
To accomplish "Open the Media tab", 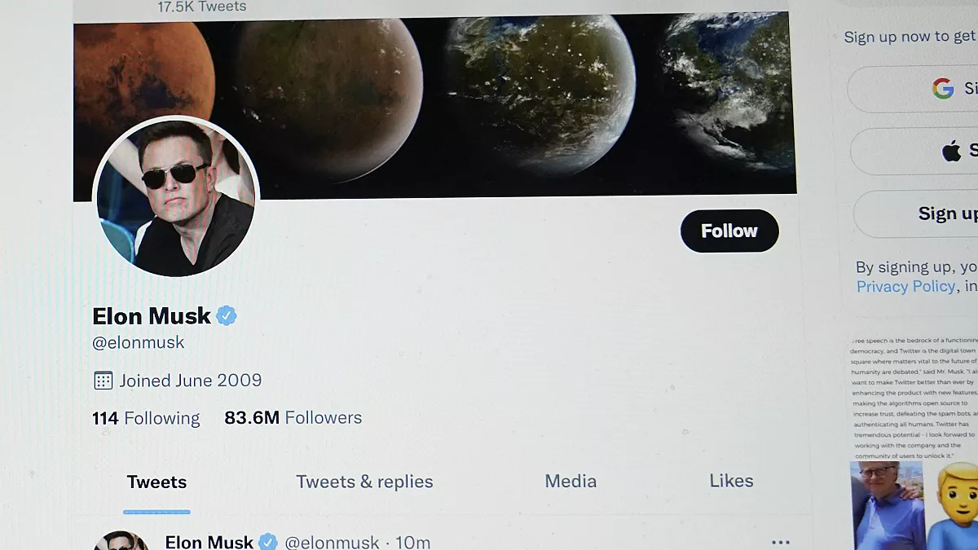I will pyautogui.click(x=570, y=481).
